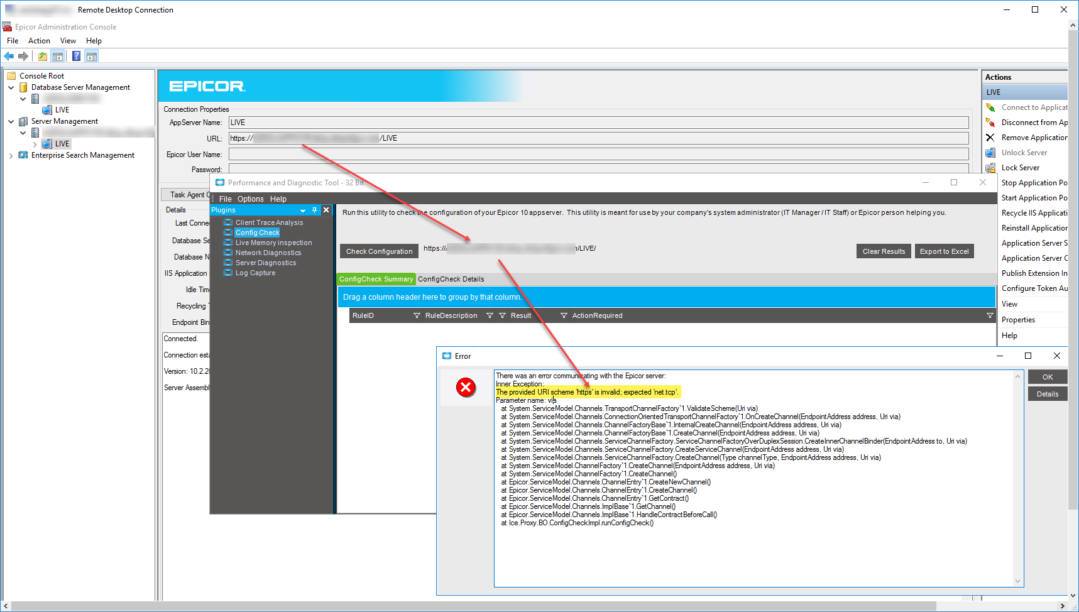
Task: Open the File menu in Administration Console
Action: pos(13,41)
